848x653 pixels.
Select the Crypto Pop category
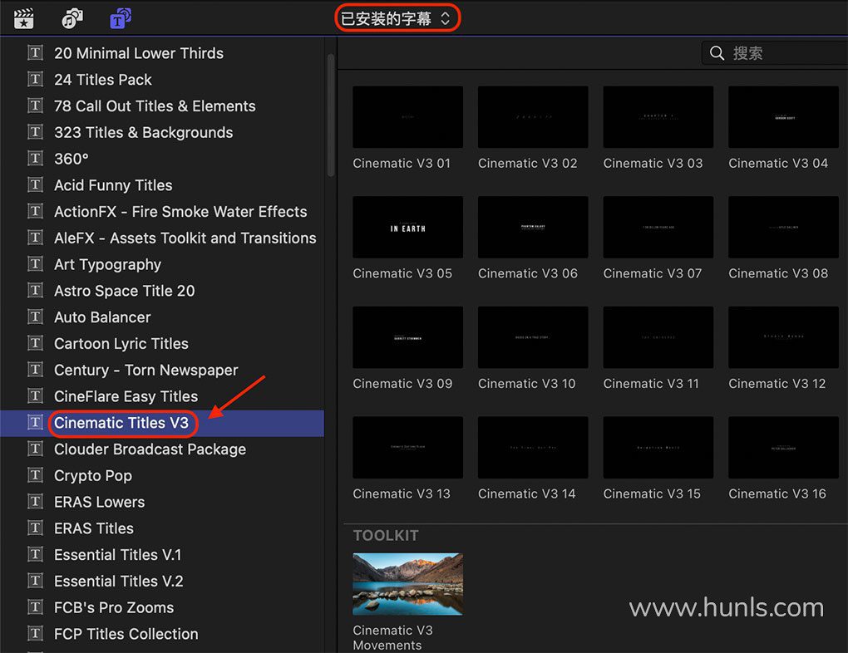(93, 476)
